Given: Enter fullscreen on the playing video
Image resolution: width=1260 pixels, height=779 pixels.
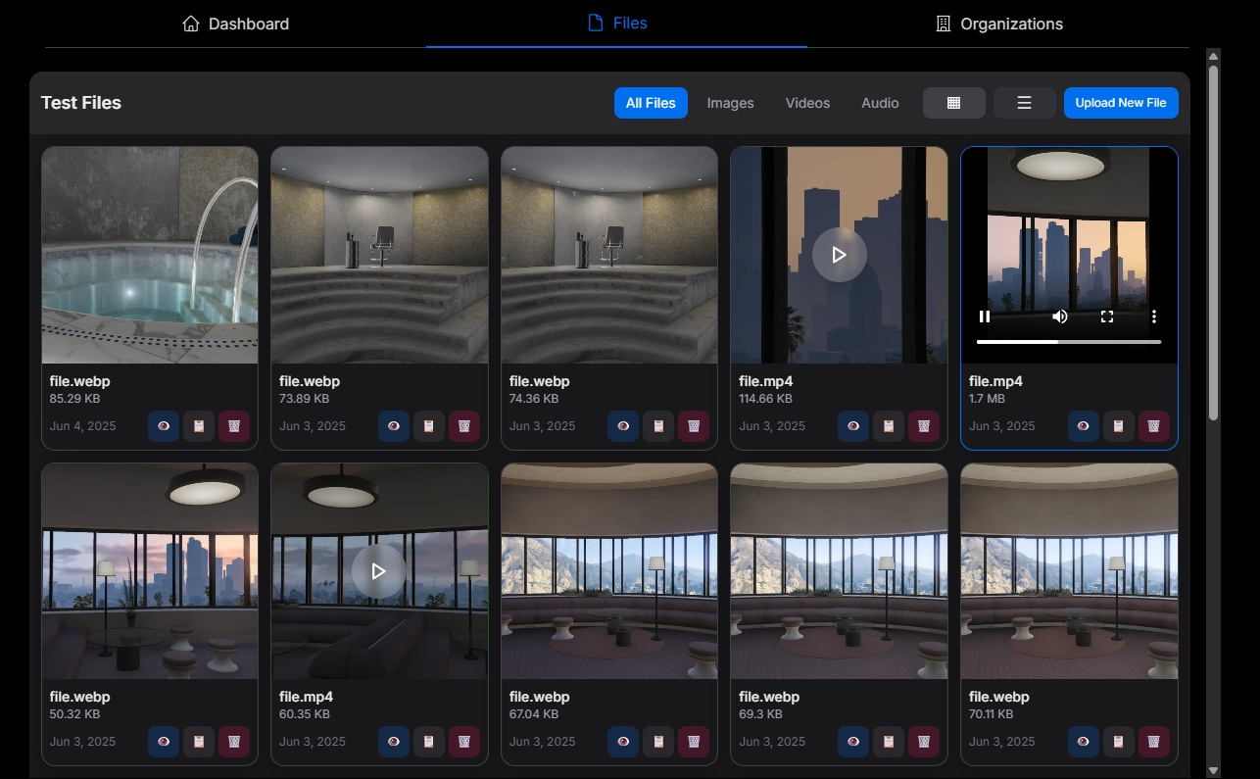Looking at the screenshot, I should pyautogui.click(x=1107, y=316).
